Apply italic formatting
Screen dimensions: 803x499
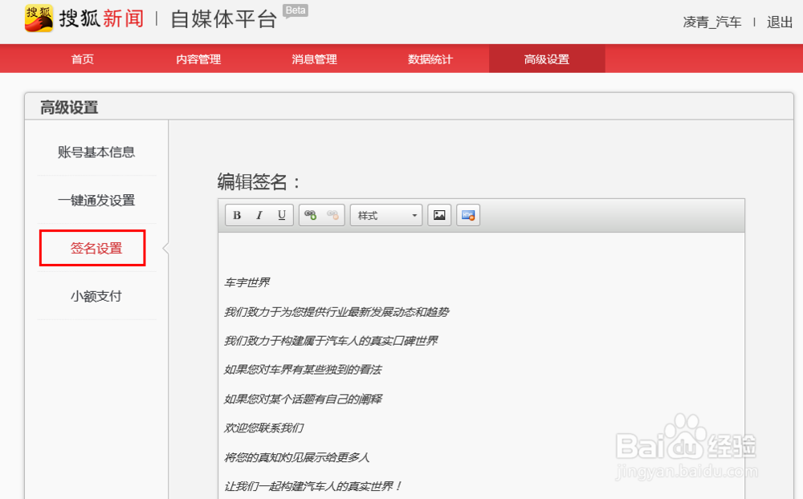259,214
